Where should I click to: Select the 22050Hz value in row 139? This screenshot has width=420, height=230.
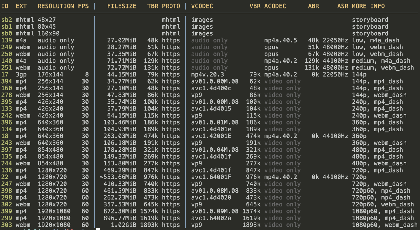tap(335, 40)
